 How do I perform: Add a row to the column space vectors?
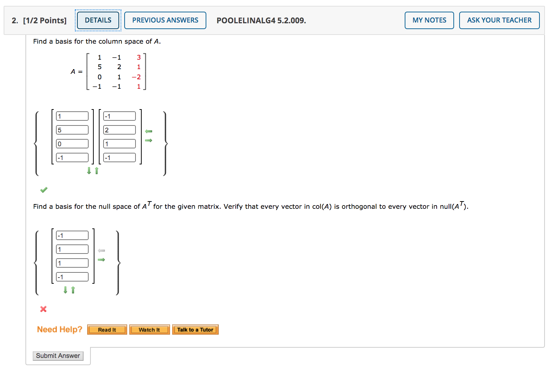(x=88, y=171)
